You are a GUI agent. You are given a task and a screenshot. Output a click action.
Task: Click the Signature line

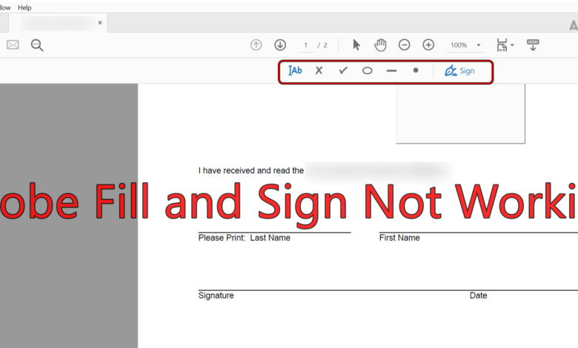point(388,290)
